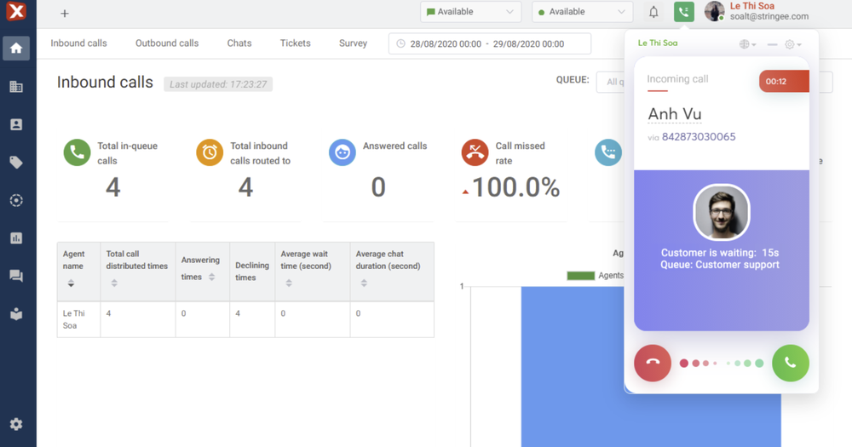The width and height of the screenshot is (852, 447).
Task: Sort by Average wait time column
Action: click(x=289, y=283)
